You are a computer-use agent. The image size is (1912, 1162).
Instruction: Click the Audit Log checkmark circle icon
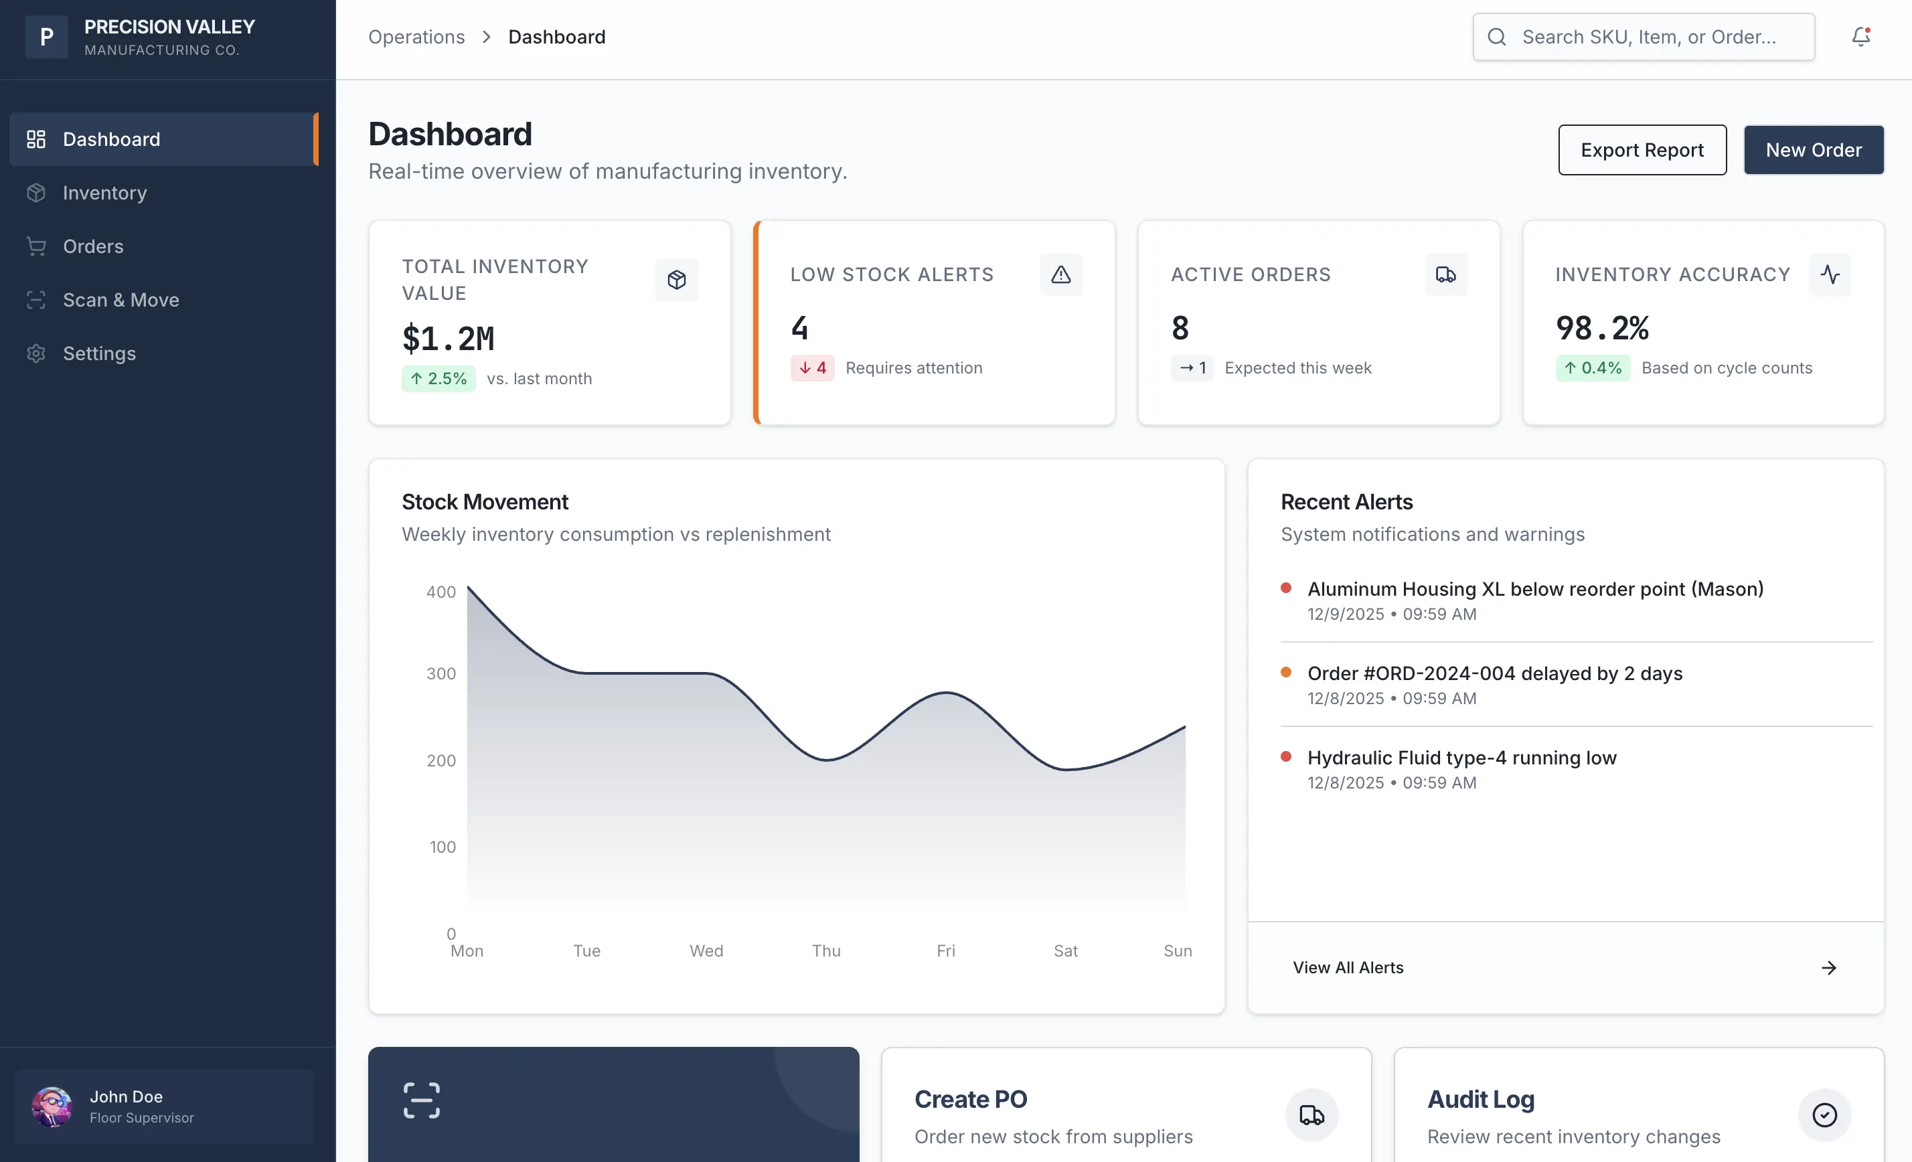tap(1824, 1114)
